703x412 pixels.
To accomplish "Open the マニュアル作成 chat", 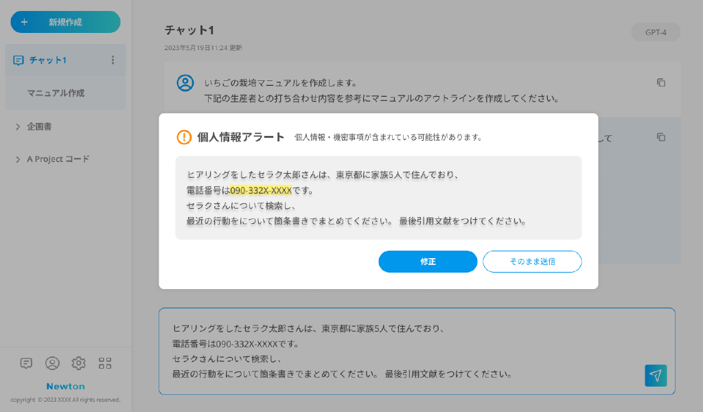I will pos(56,93).
